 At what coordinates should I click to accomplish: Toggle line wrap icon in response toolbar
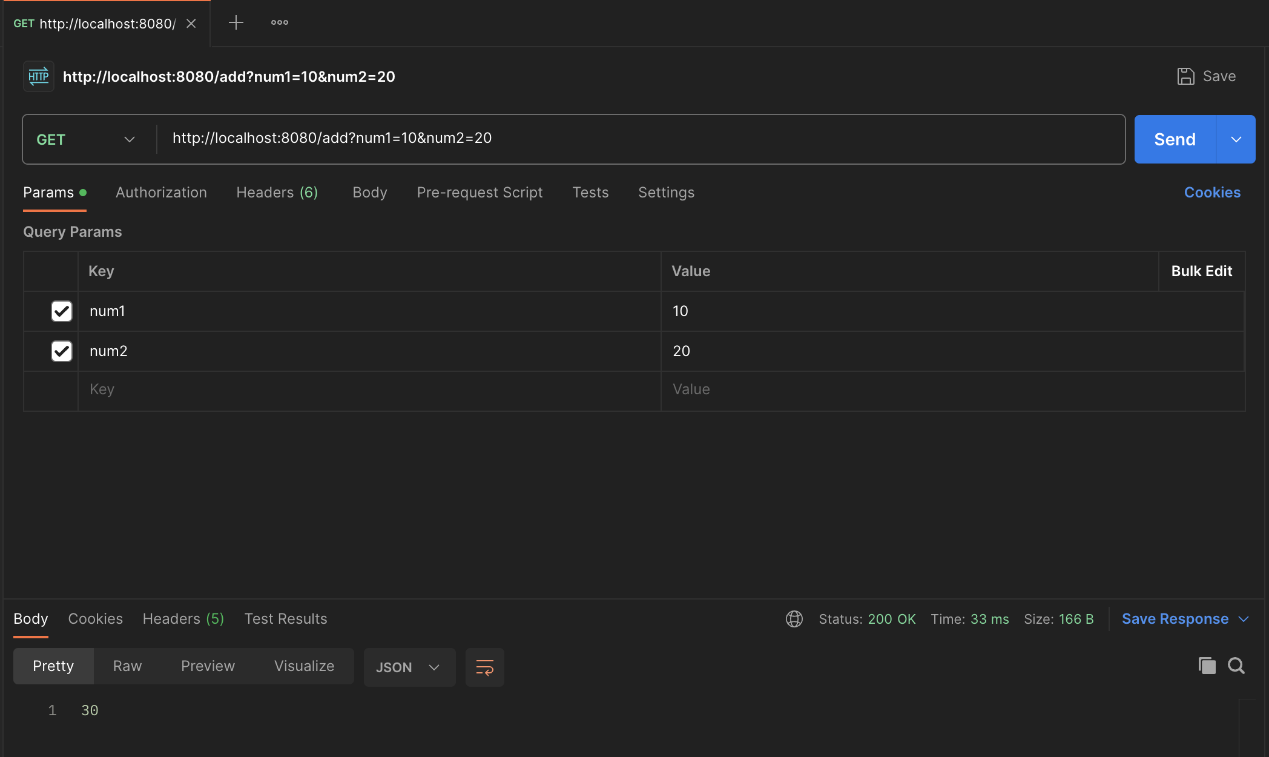(x=484, y=667)
